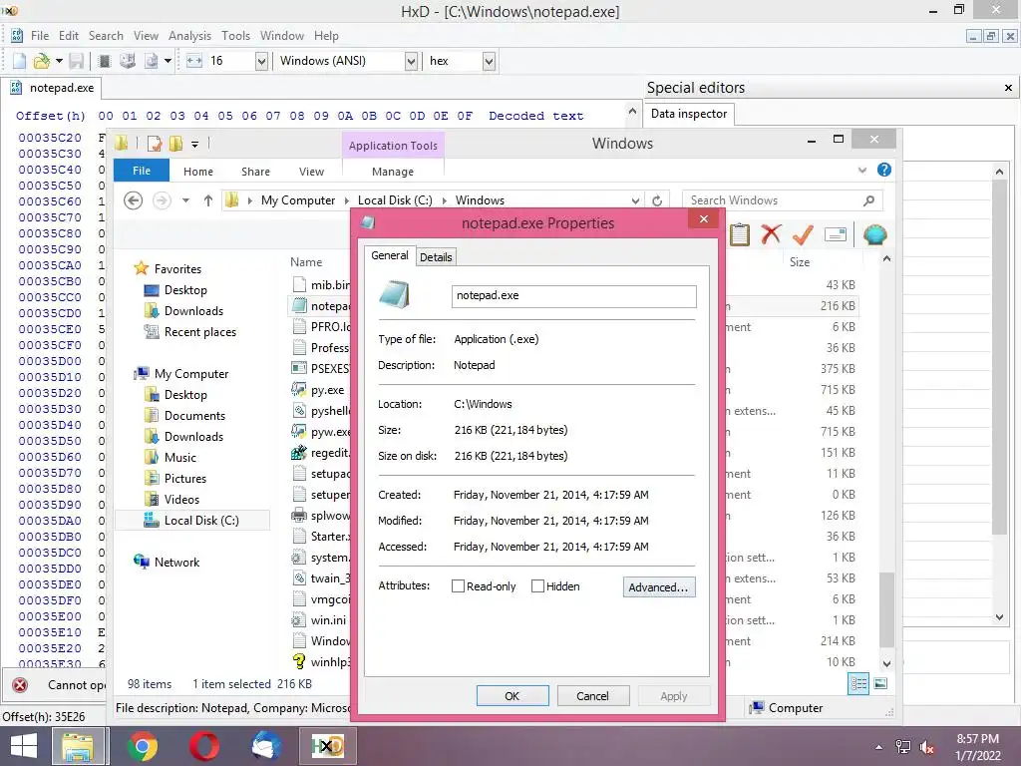1021x766 pixels.
Task: Click the rename card icon in Explorer toolbar
Action: point(836,234)
